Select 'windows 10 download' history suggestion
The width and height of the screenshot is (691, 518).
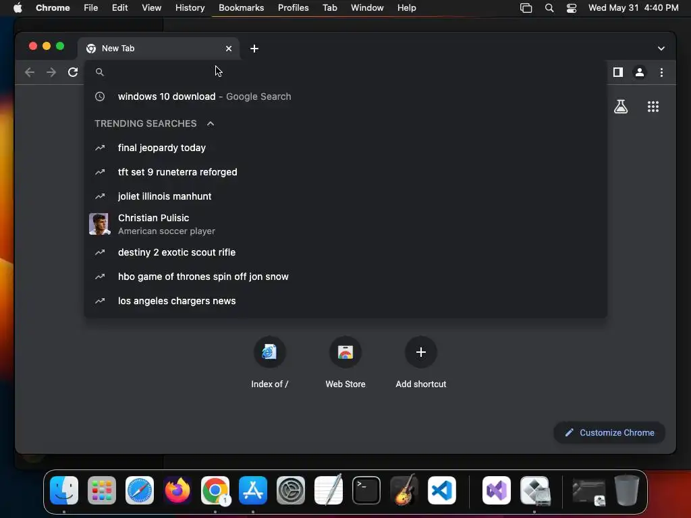(x=346, y=96)
